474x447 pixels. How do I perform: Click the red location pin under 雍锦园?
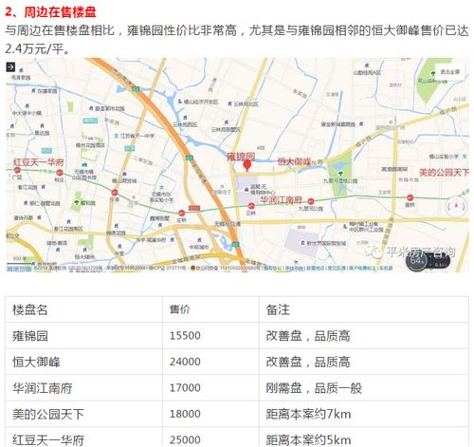[247, 166]
